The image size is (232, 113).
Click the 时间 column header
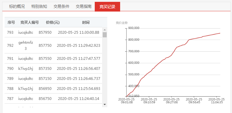coord(86,22)
